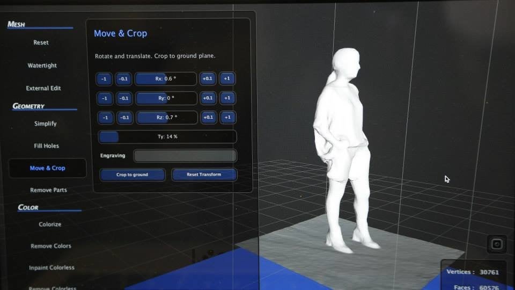Viewport: 515px width, 290px height.
Task: Click the Vertices count 30761
Action: click(489, 272)
